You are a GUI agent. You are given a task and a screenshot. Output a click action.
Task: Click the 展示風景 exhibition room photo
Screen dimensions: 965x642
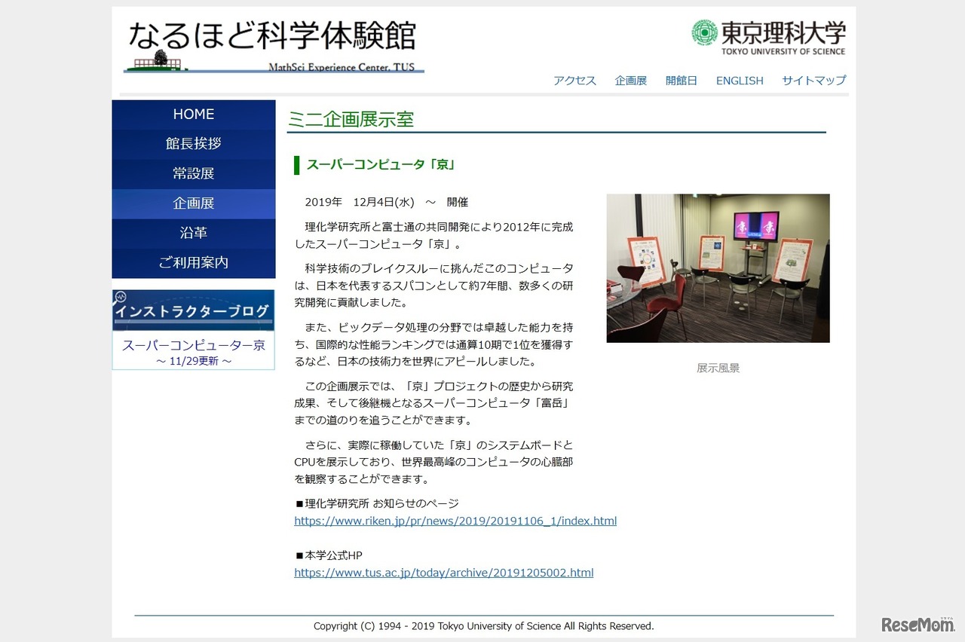click(718, 268)
